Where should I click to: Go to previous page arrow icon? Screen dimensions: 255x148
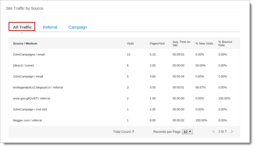click(214, 132)
